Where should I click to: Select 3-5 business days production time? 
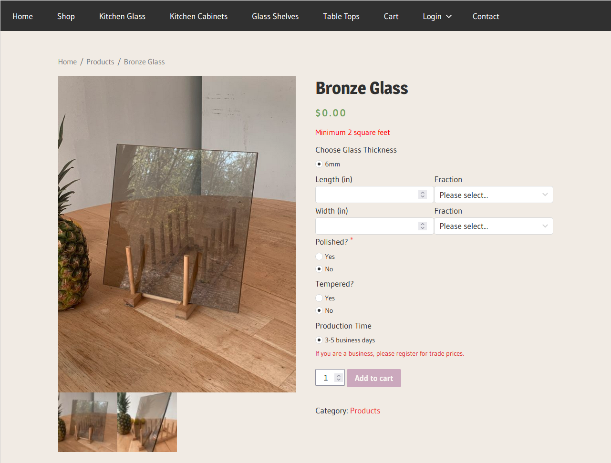click(319, 340)
